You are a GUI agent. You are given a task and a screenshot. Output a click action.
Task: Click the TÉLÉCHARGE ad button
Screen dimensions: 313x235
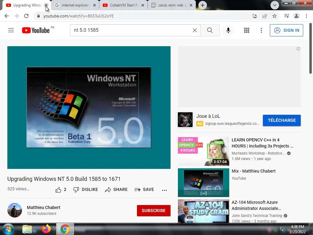282,120
